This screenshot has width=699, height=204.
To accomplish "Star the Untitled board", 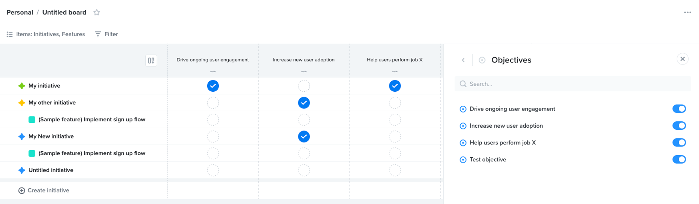I will coord(96,12).
